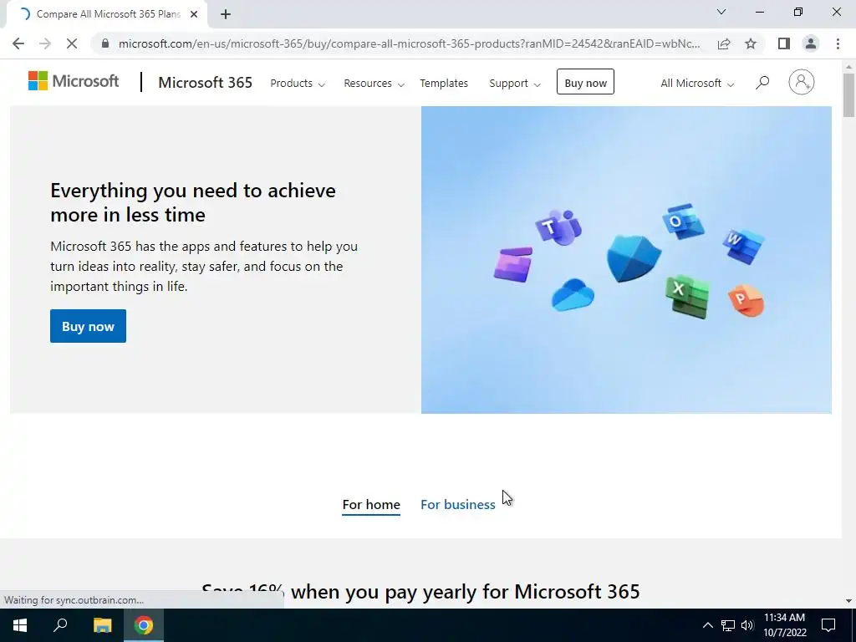Open Windows taskbar search
856x642 pixels.
tap(60, 625)
